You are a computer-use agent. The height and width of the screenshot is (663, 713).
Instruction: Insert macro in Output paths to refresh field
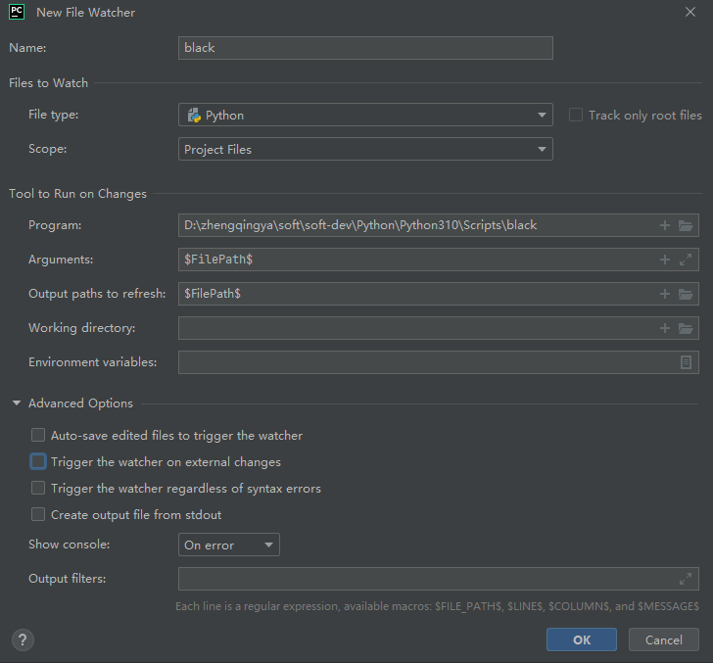(x=665, y=294)
